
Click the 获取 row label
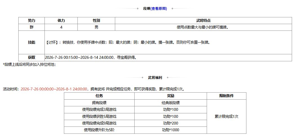[32, 58]
